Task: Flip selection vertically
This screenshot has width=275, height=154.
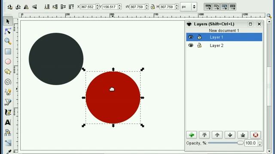Action: coord(34,7)
